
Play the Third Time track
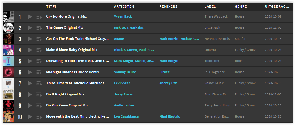[x=30, y=83]
